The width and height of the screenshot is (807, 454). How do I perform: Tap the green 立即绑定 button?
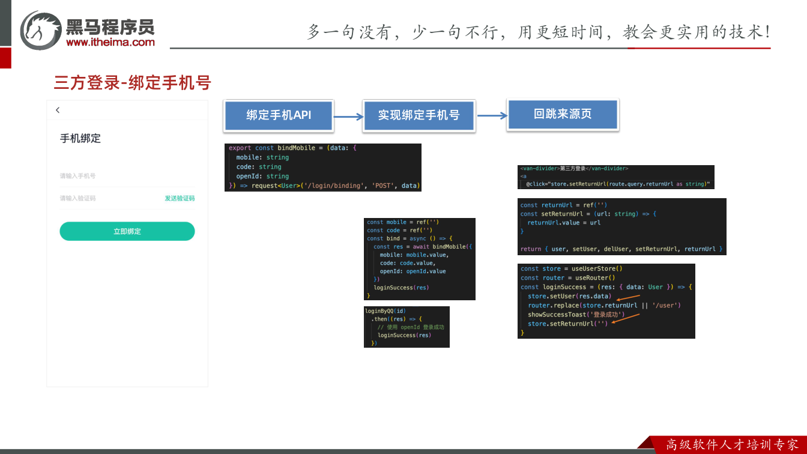coord(127,231)
